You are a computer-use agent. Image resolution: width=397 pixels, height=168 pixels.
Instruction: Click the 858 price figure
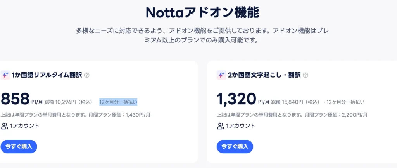pyautogui.click(x=15, y=99)
